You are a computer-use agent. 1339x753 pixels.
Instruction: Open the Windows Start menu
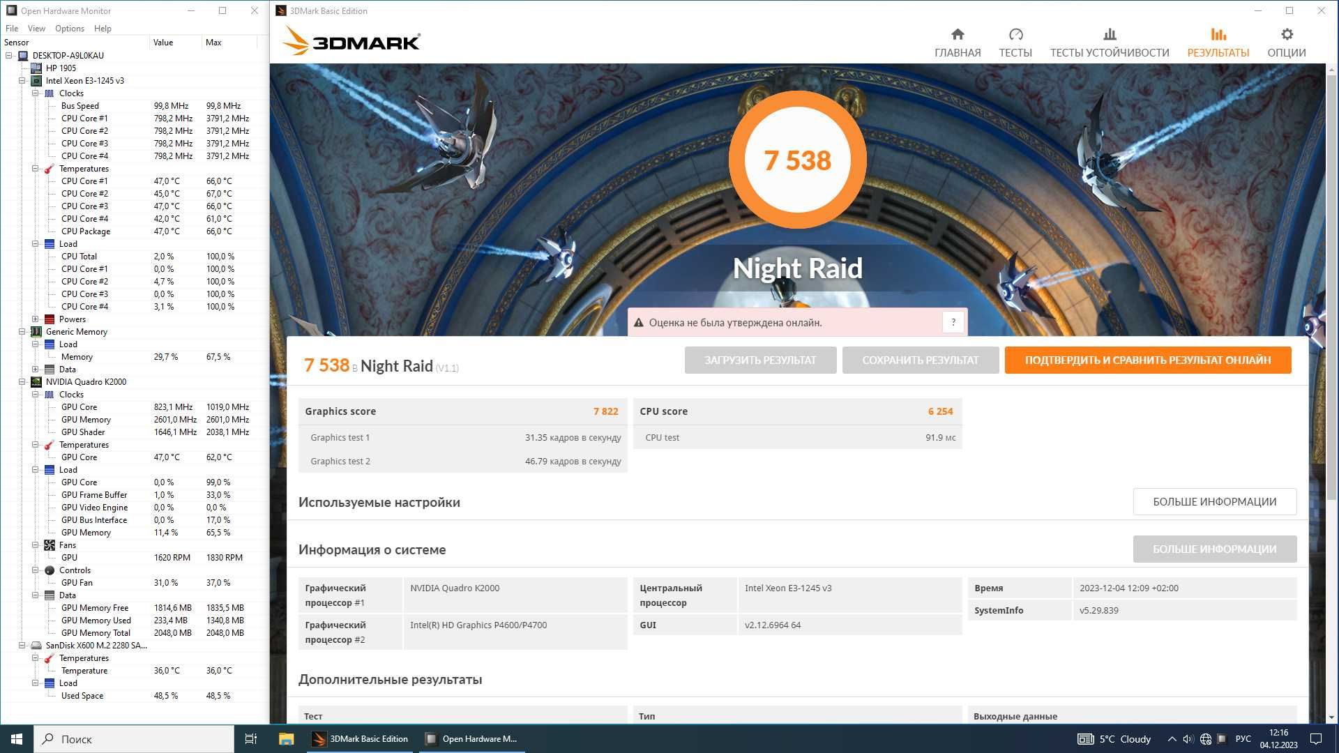(17, 739)
